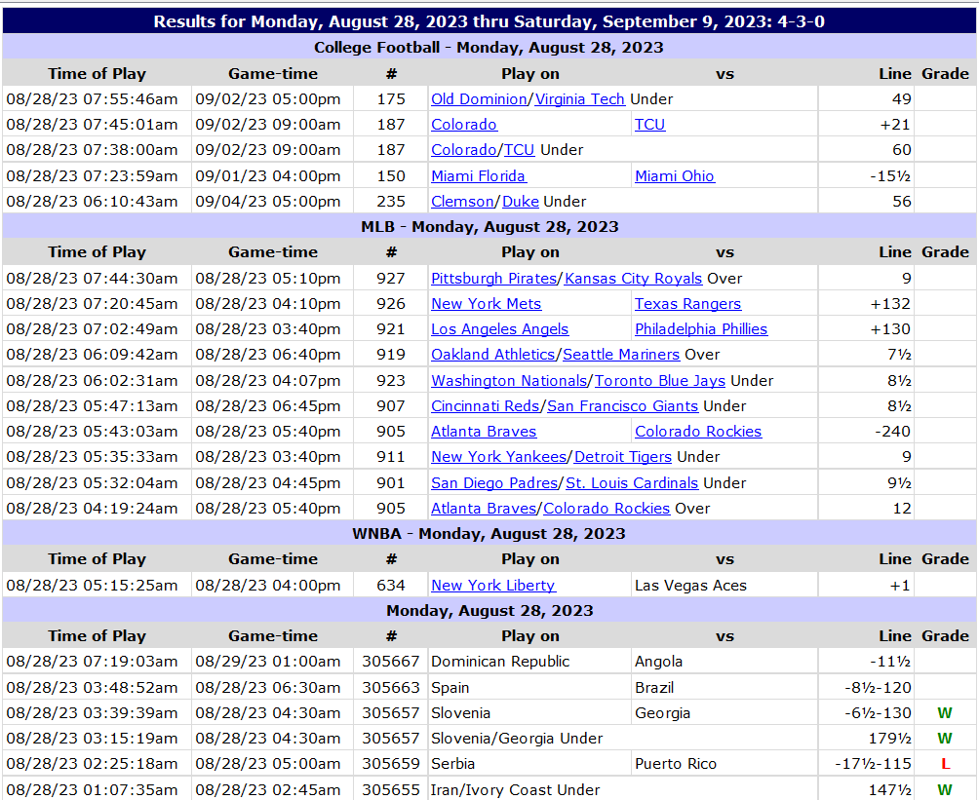The image size is (979, 800).
Task: Open the Texas Rangers link
Action: pyautogui.click(x=688, y=305)
